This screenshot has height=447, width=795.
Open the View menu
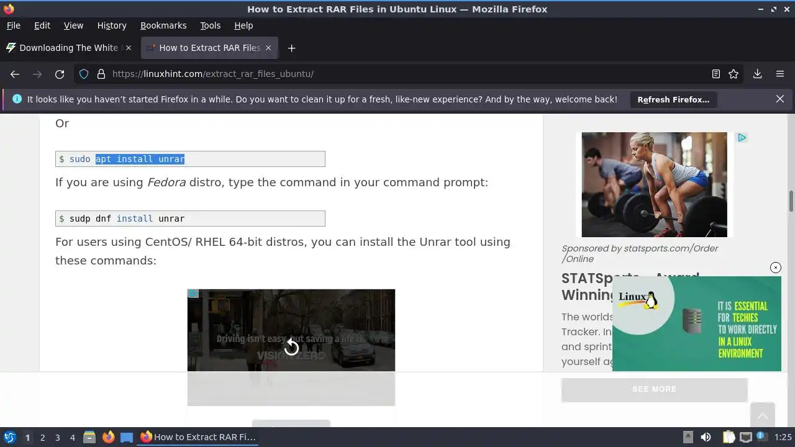pos(73,25)
